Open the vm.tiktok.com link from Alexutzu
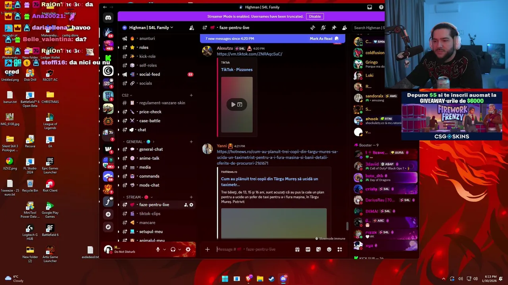 pyautogui.click(x=250, y=54)
